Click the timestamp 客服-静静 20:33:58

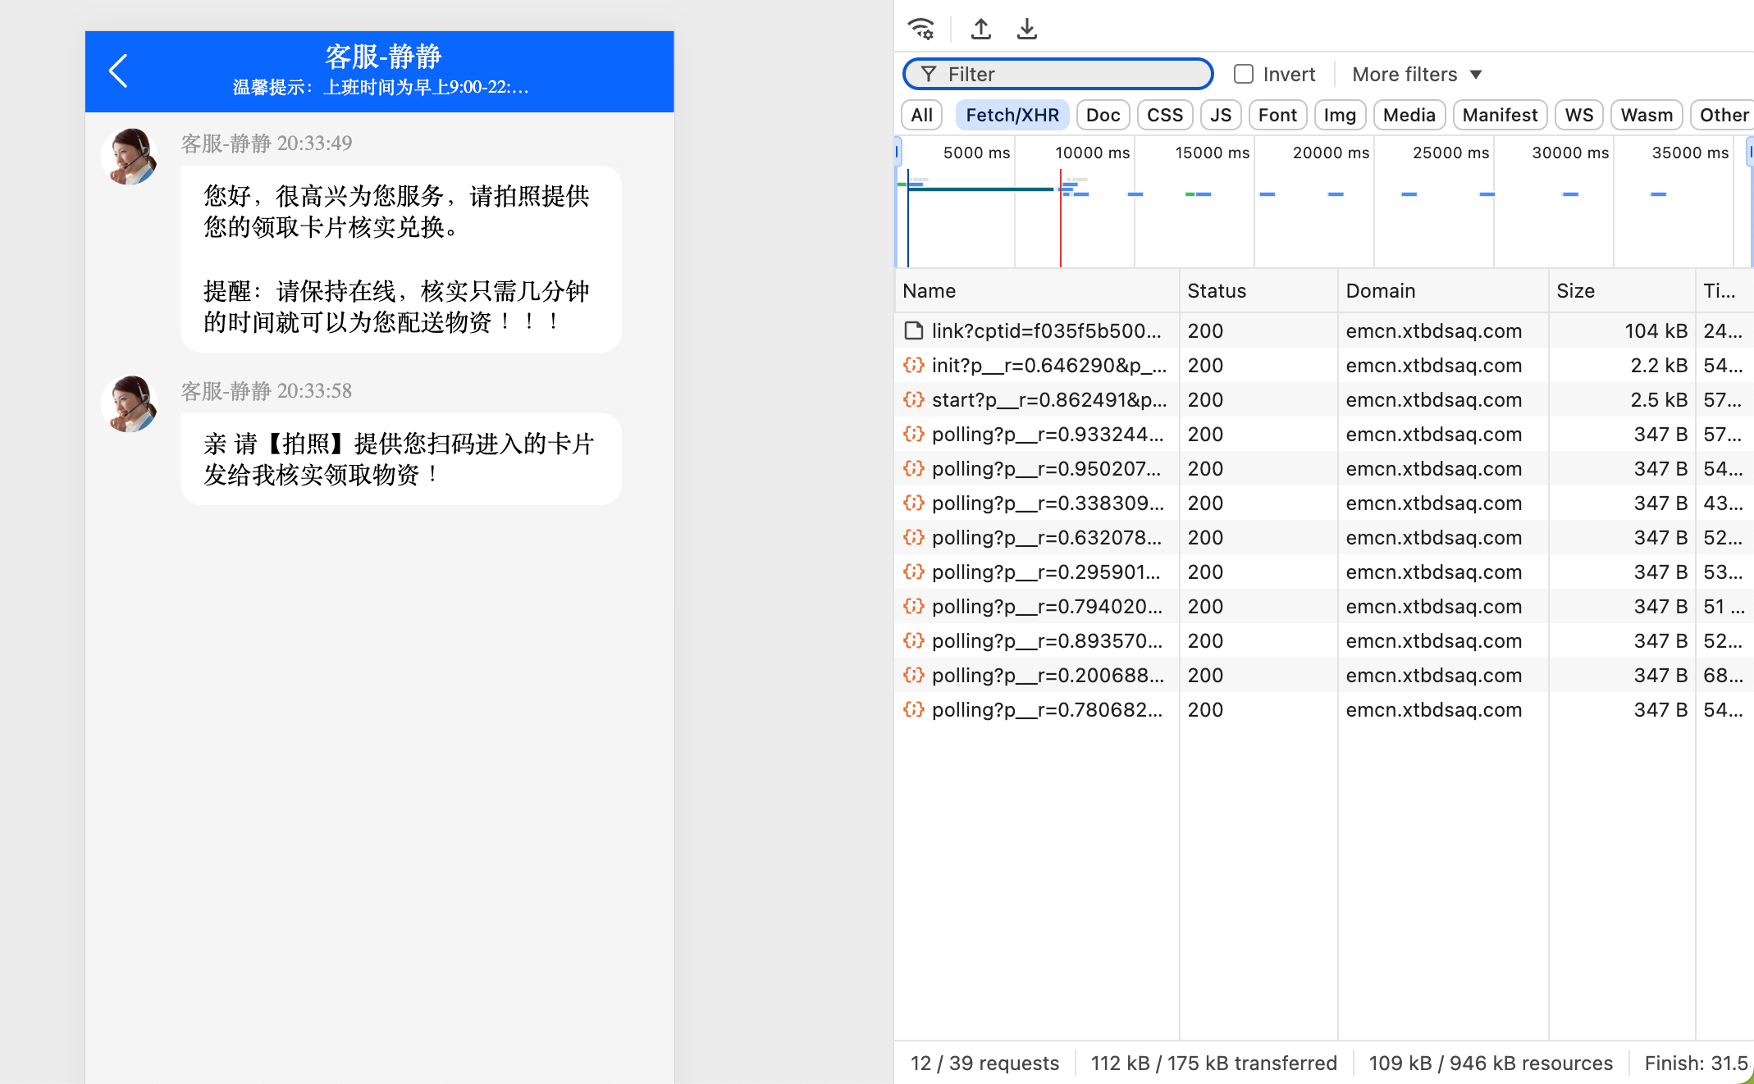[267, 390]
